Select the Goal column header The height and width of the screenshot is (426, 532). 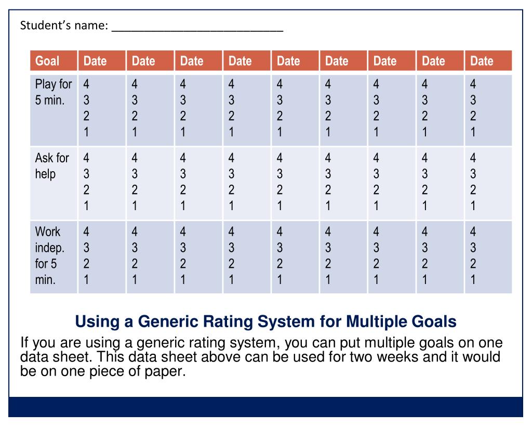(47, 61)
